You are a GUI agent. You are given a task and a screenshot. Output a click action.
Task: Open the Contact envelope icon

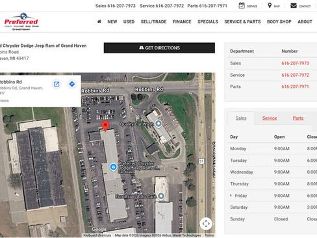point(300,6)
